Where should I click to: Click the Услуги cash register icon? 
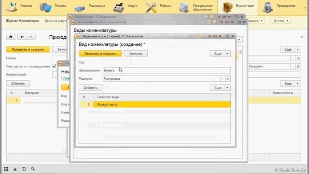(118, 8)
